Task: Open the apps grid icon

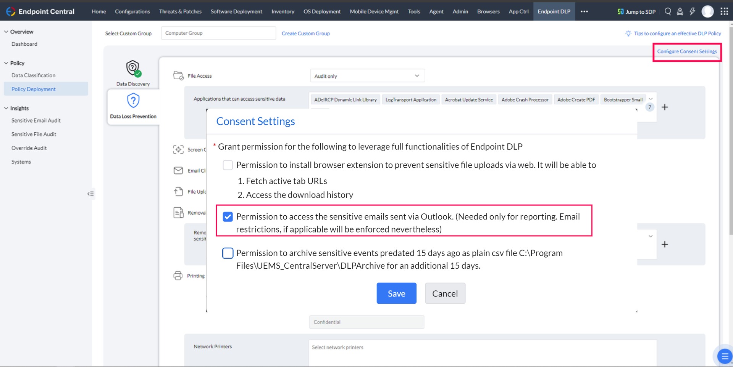Action: (724, 11)
